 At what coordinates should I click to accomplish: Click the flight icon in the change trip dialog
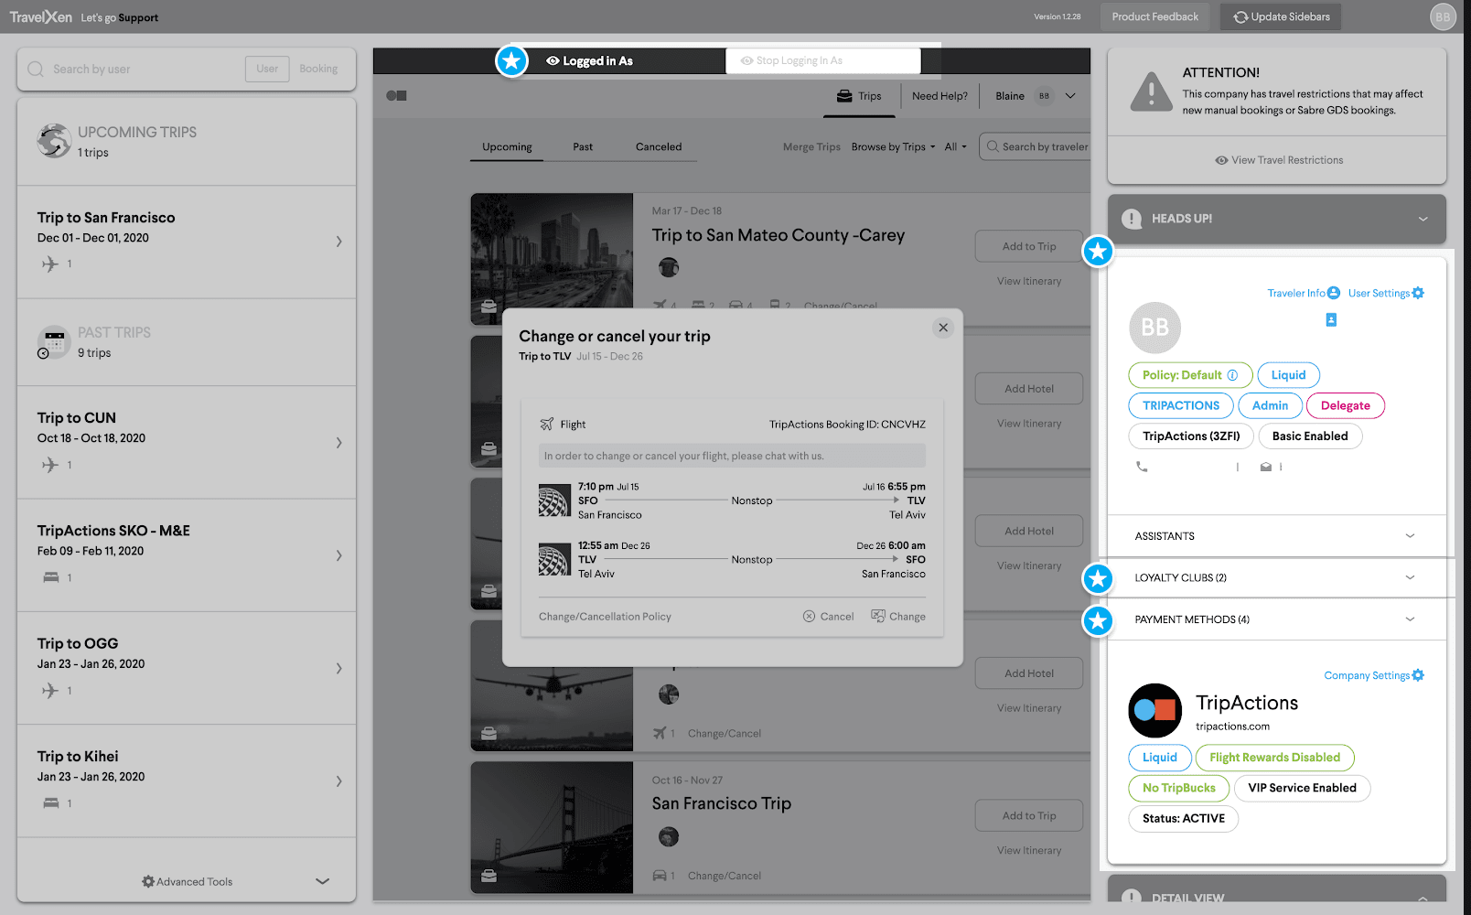[x=547, y=425]
